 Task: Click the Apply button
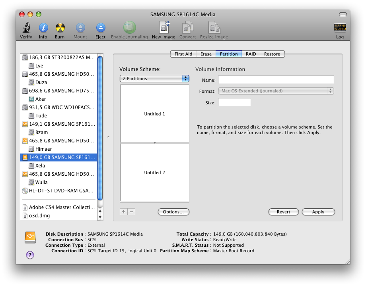pos(318,212)
